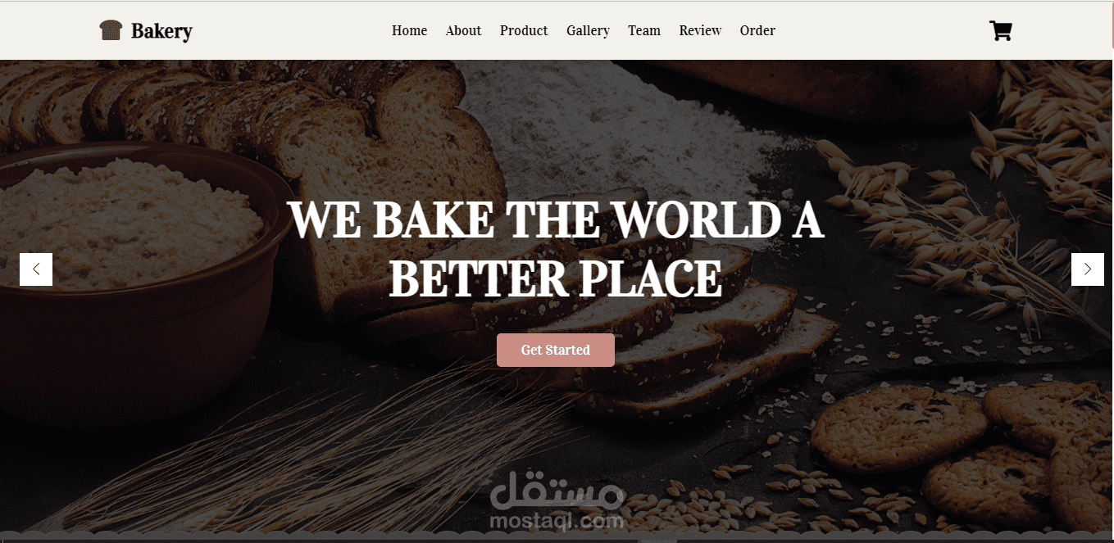This screenshot has height=543, width=1114.
Task: Advance to next slide with right arrow
Action: click(1088, 269)
